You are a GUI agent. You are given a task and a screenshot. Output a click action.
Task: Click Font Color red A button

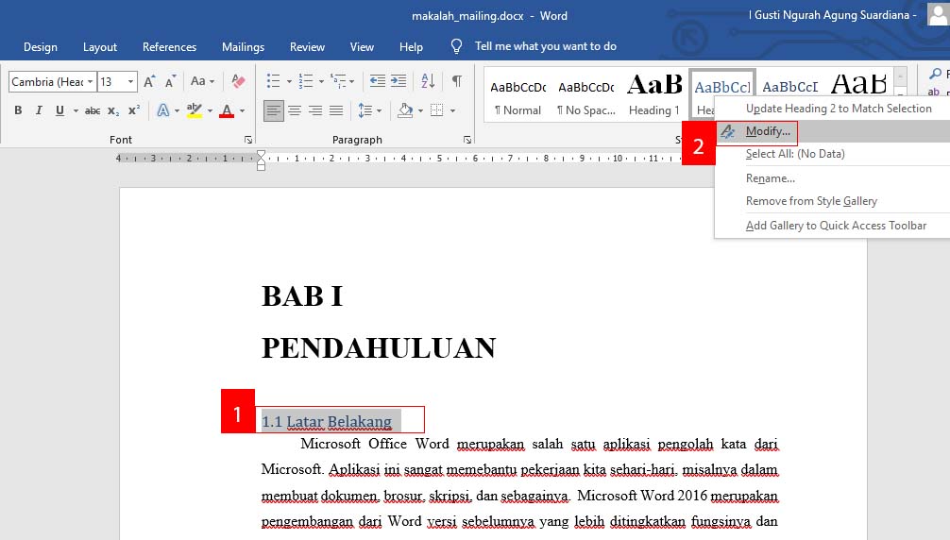pos(227,110)
